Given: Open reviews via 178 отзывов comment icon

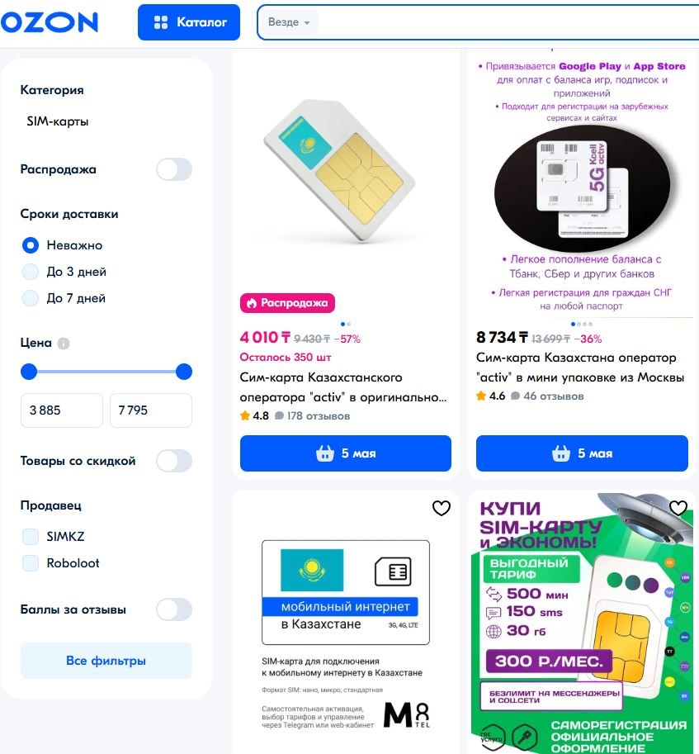Looking at the screenshot, I should 279,416.
